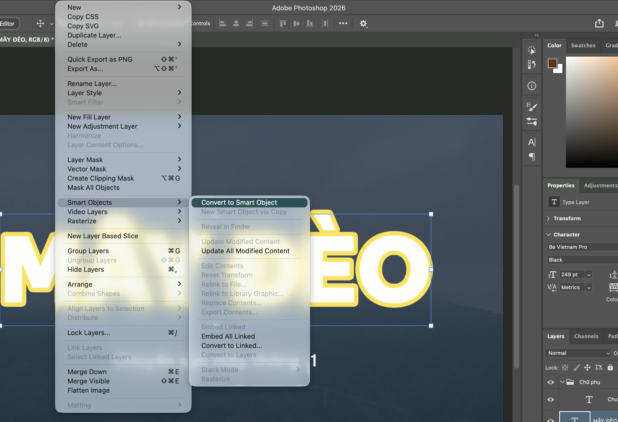This screenshot has width=618, height=422.
Task: Click lock transparent pixels icon
Action: tap(565, 367)
